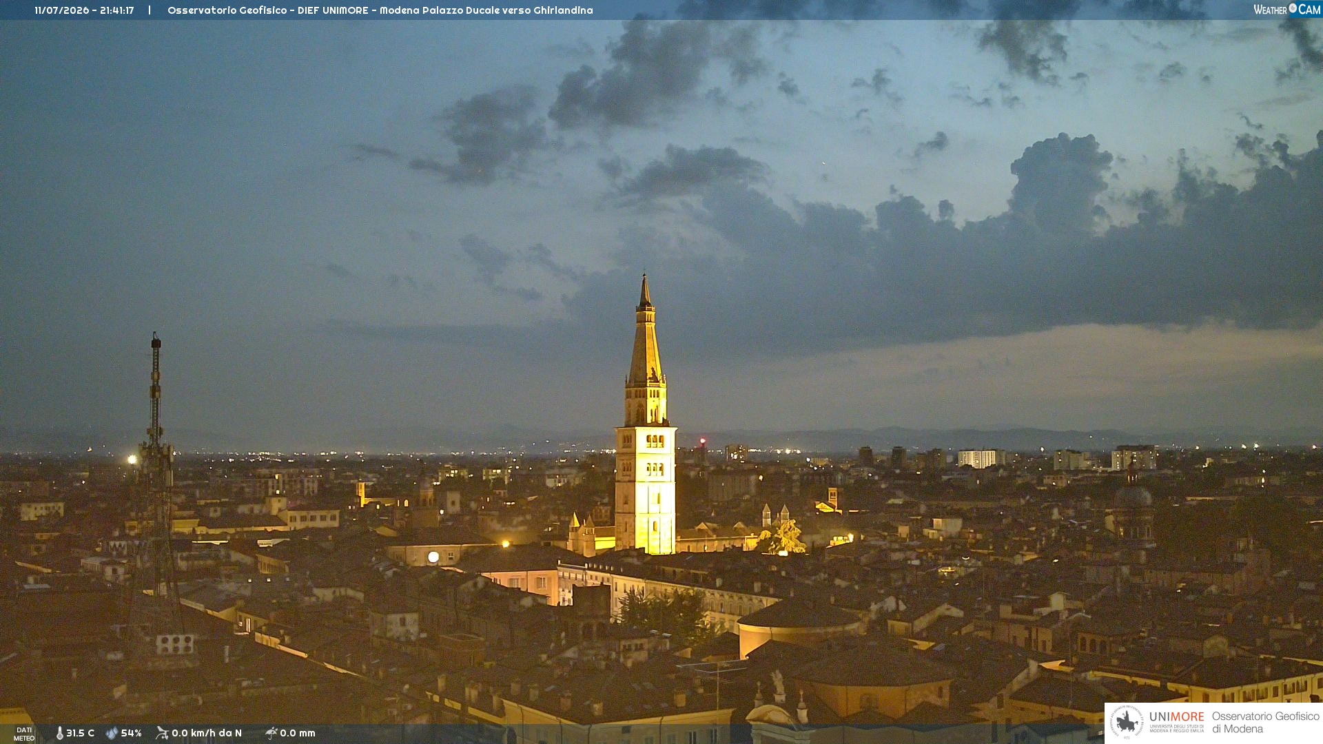Click the timestamp 11/07/2026 - 21:41:17

tap(84, 10)
